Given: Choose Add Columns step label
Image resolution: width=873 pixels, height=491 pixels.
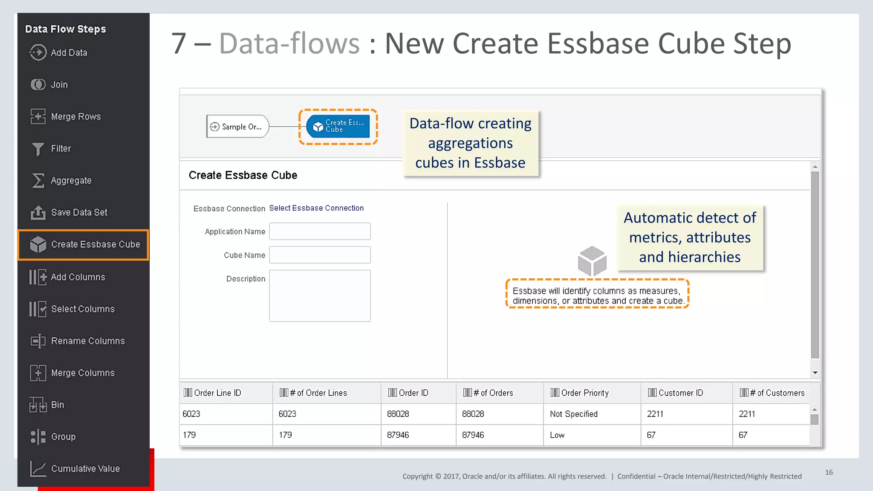Looking at the screenshot, I should point(78,277).
